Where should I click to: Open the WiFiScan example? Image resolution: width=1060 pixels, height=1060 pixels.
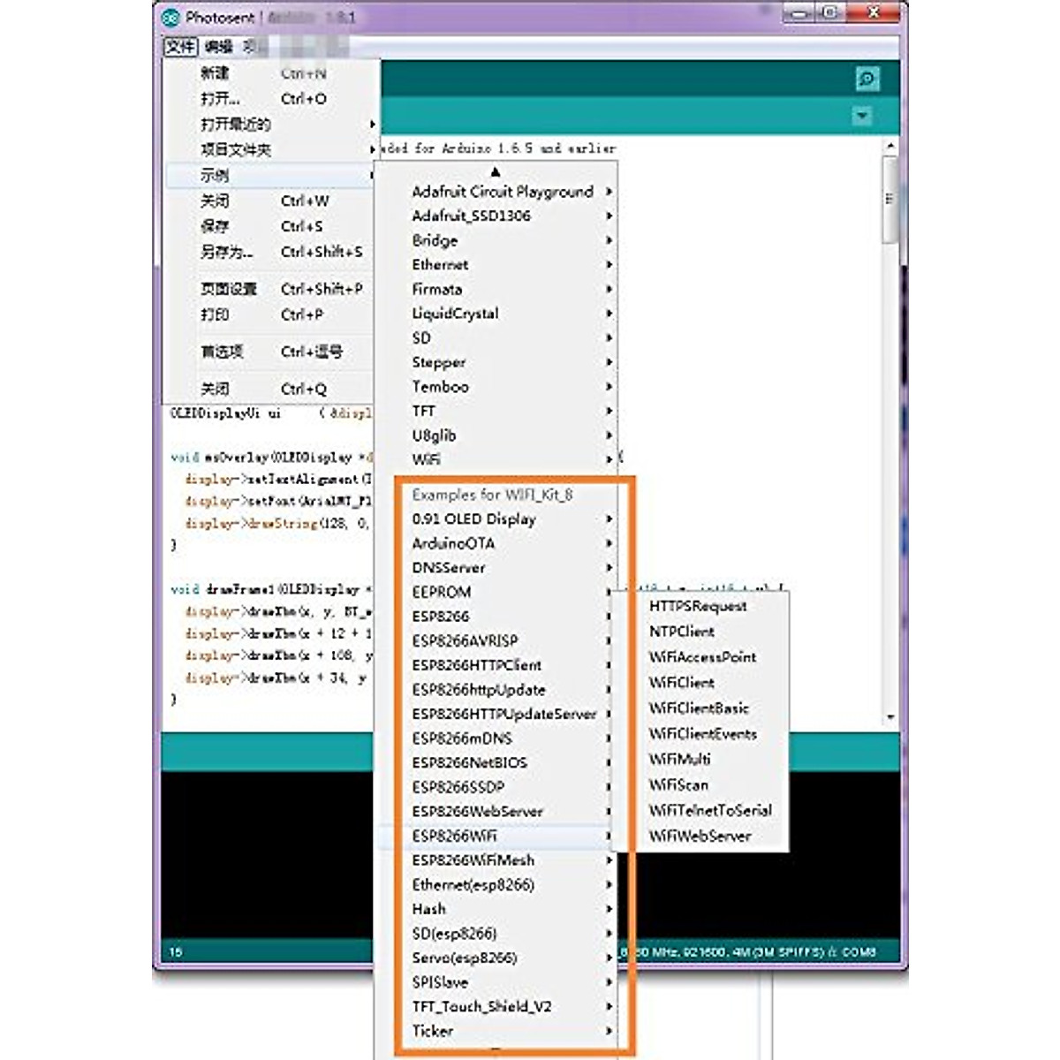tap(678, 784)
